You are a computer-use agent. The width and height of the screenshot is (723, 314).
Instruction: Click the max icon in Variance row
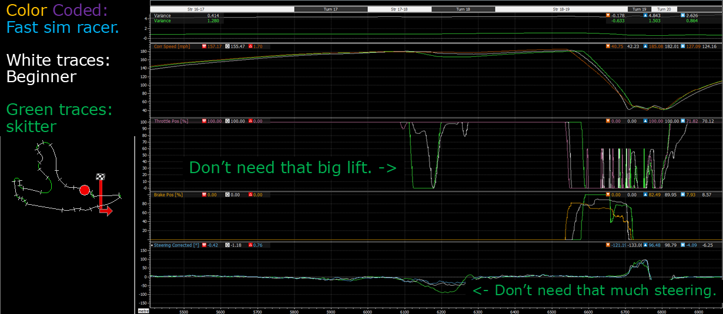646,16
